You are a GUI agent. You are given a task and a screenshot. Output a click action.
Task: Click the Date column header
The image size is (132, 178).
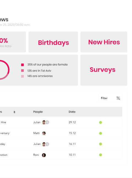click(72, 112)
